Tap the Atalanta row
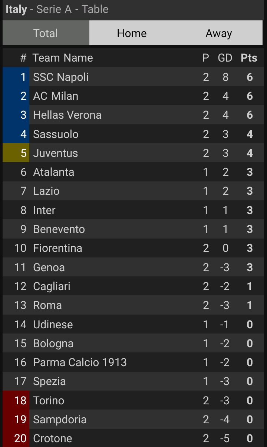Image resolution: width=267 pixels, height=447 pixels. click(54, 172)
